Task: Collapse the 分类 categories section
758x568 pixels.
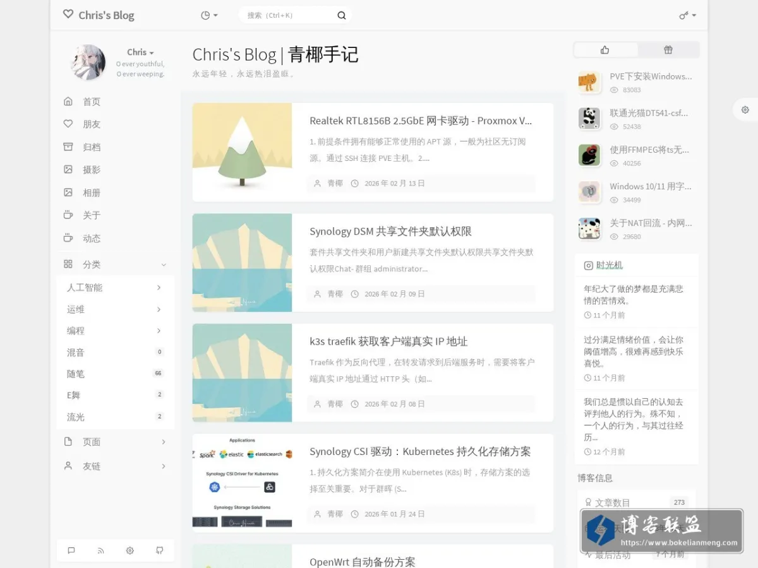Action: click(x=115, y=264)
